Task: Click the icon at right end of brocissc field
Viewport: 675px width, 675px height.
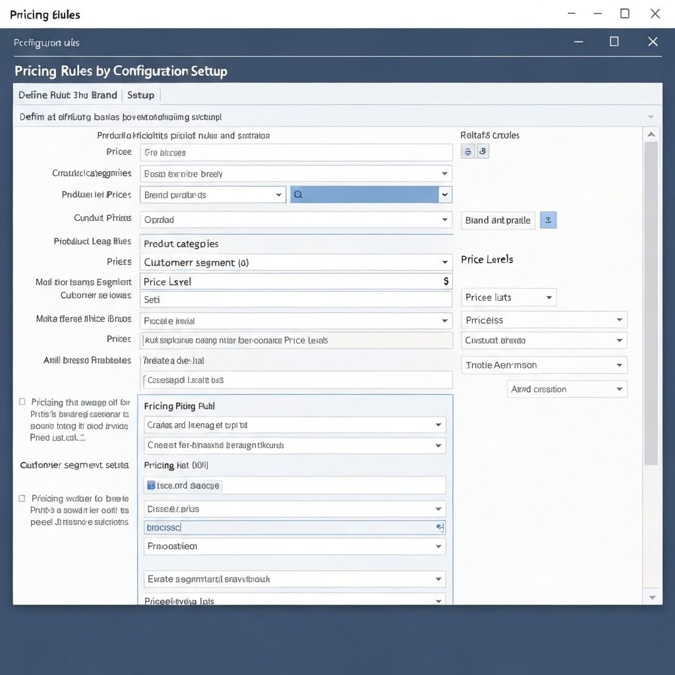Action: click(x=440, y=527)
